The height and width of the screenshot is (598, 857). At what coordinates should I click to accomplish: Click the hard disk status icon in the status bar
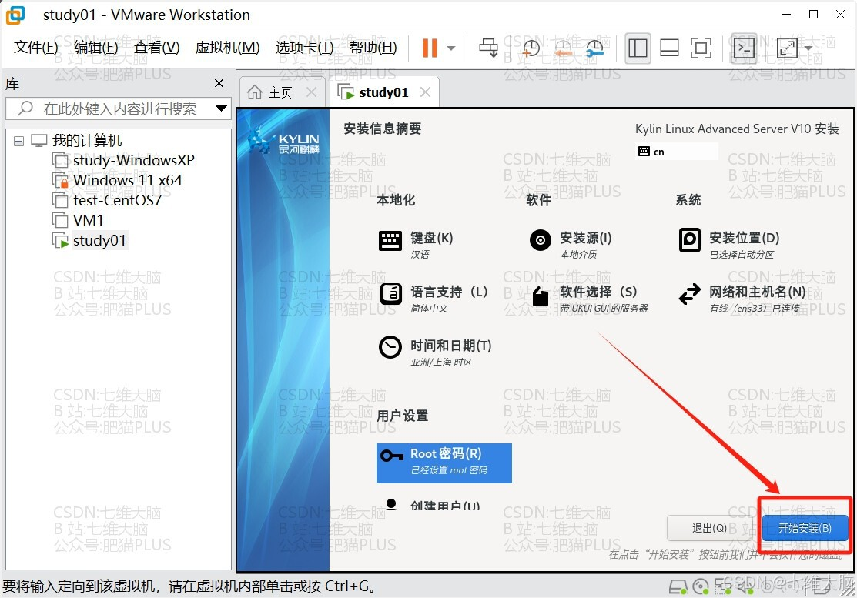[678, 587]
